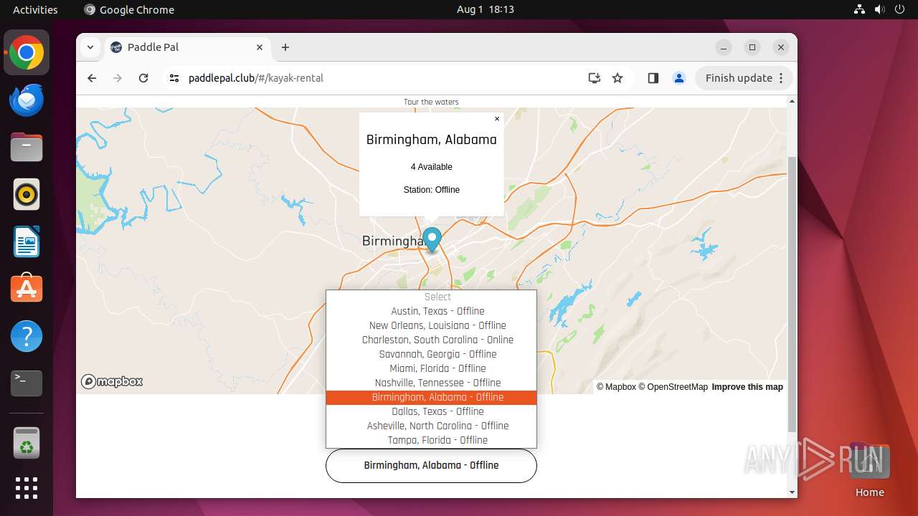Open a new browser tab
Image resolution: width=918 pixels, height=516 pixels.
click(x=285, y=47)
